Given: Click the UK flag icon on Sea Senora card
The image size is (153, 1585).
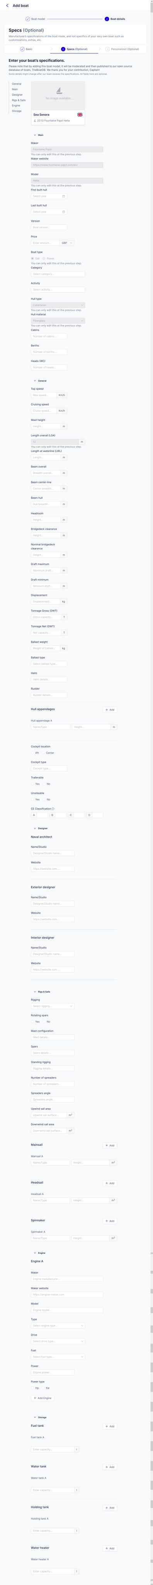Looking at the screenshot, I should click(x=80, y=115).
